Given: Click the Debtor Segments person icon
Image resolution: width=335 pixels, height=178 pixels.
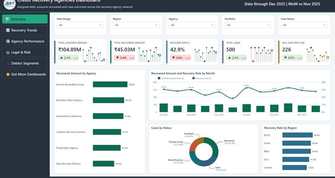Looking at the screenshot, I should coord(8,63).
